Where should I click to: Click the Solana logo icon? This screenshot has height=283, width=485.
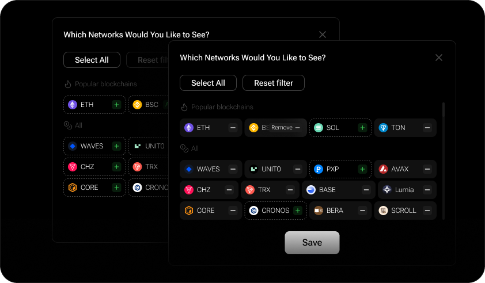[x=319, y=128]
